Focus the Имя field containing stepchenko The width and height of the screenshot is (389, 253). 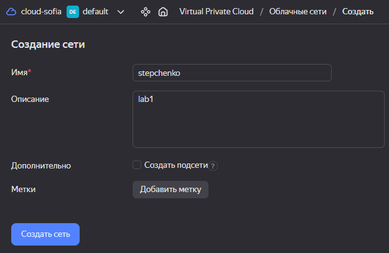click(x=232, y=73)
